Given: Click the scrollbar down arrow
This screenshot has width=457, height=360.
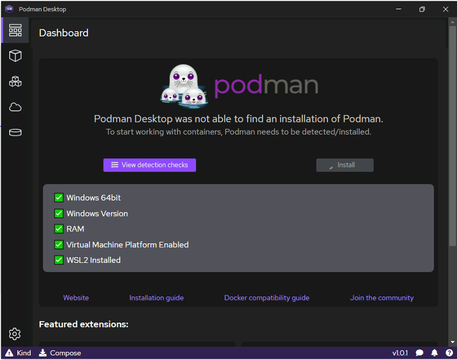Looking at the screenshot, I should tap(452, 342).
